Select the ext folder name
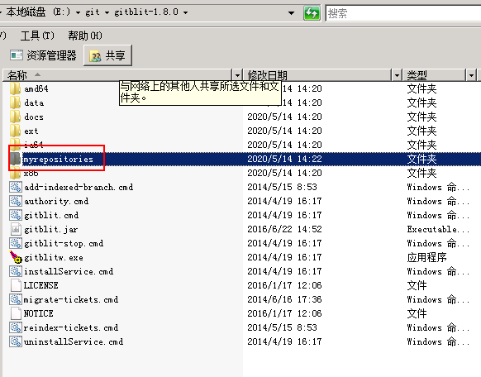This screenshot has height=377, width=481. click(x=31, y=131)
